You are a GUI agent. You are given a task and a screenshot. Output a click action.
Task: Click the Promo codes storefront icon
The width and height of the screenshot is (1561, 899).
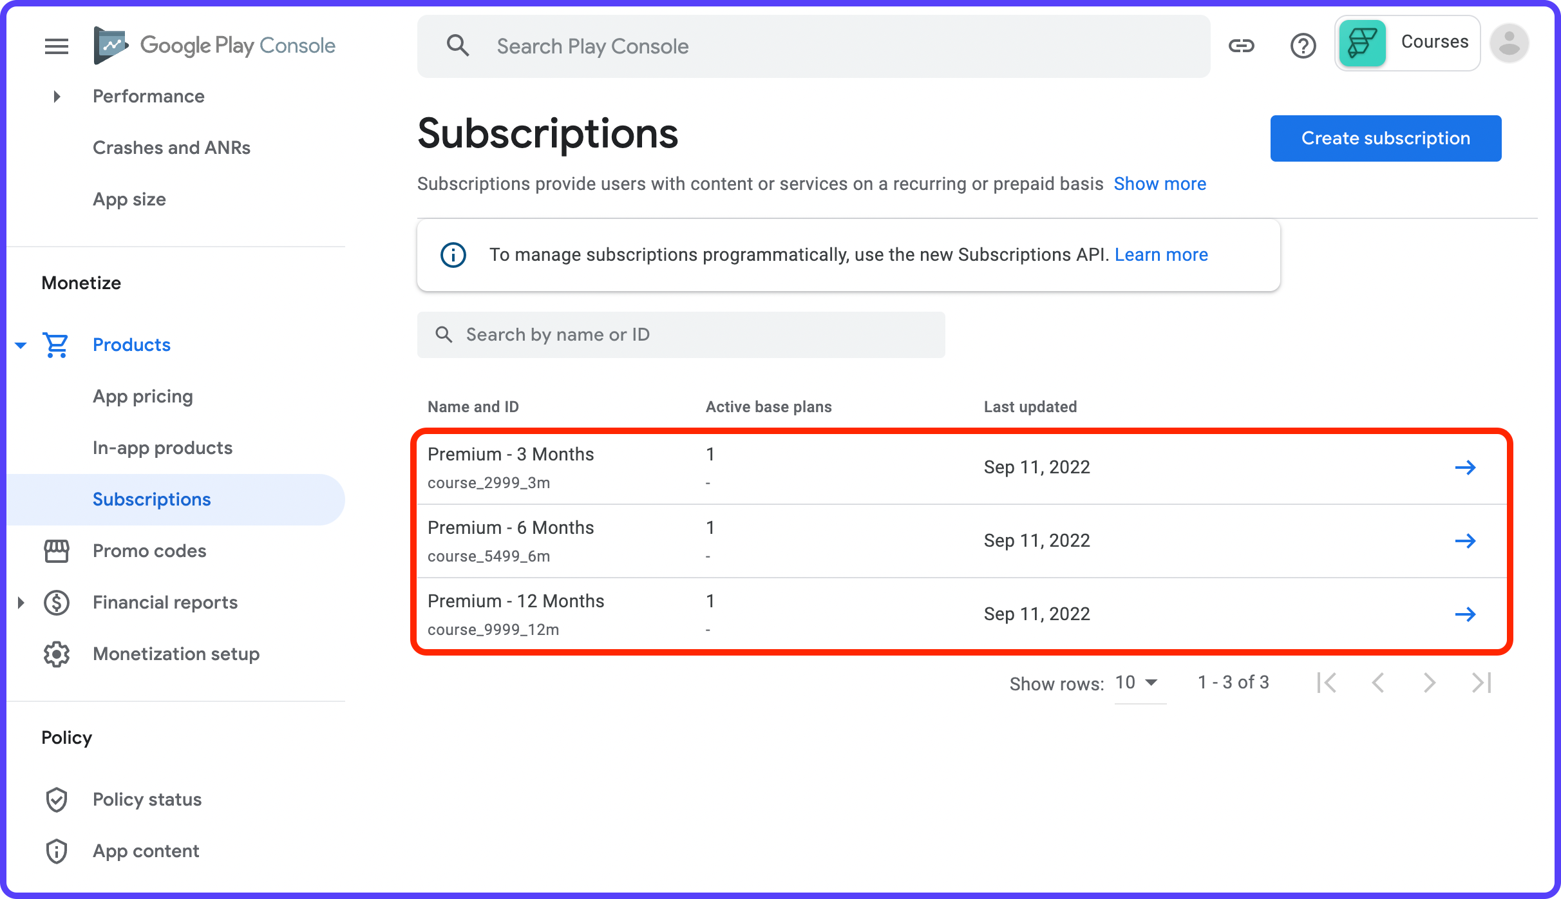coord(57,551)
